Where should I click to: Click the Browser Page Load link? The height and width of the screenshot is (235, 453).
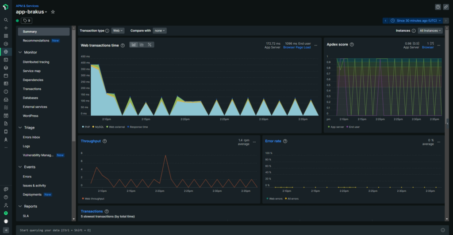(297, 47)
